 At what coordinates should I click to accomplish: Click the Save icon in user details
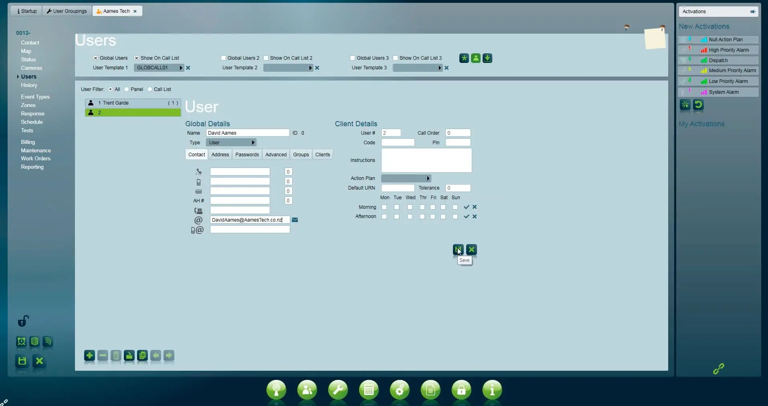pyautogui.click(x=458, y=250)
